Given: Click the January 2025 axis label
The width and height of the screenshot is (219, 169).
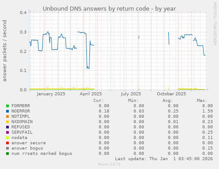Looking at the screenshot, I should tap(51, 94).
